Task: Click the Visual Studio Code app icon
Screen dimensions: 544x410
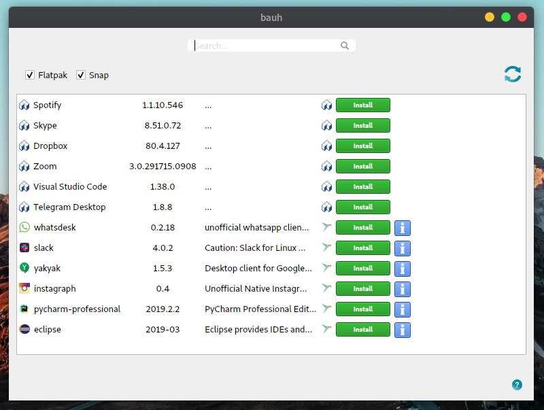Action: [24, 187]
